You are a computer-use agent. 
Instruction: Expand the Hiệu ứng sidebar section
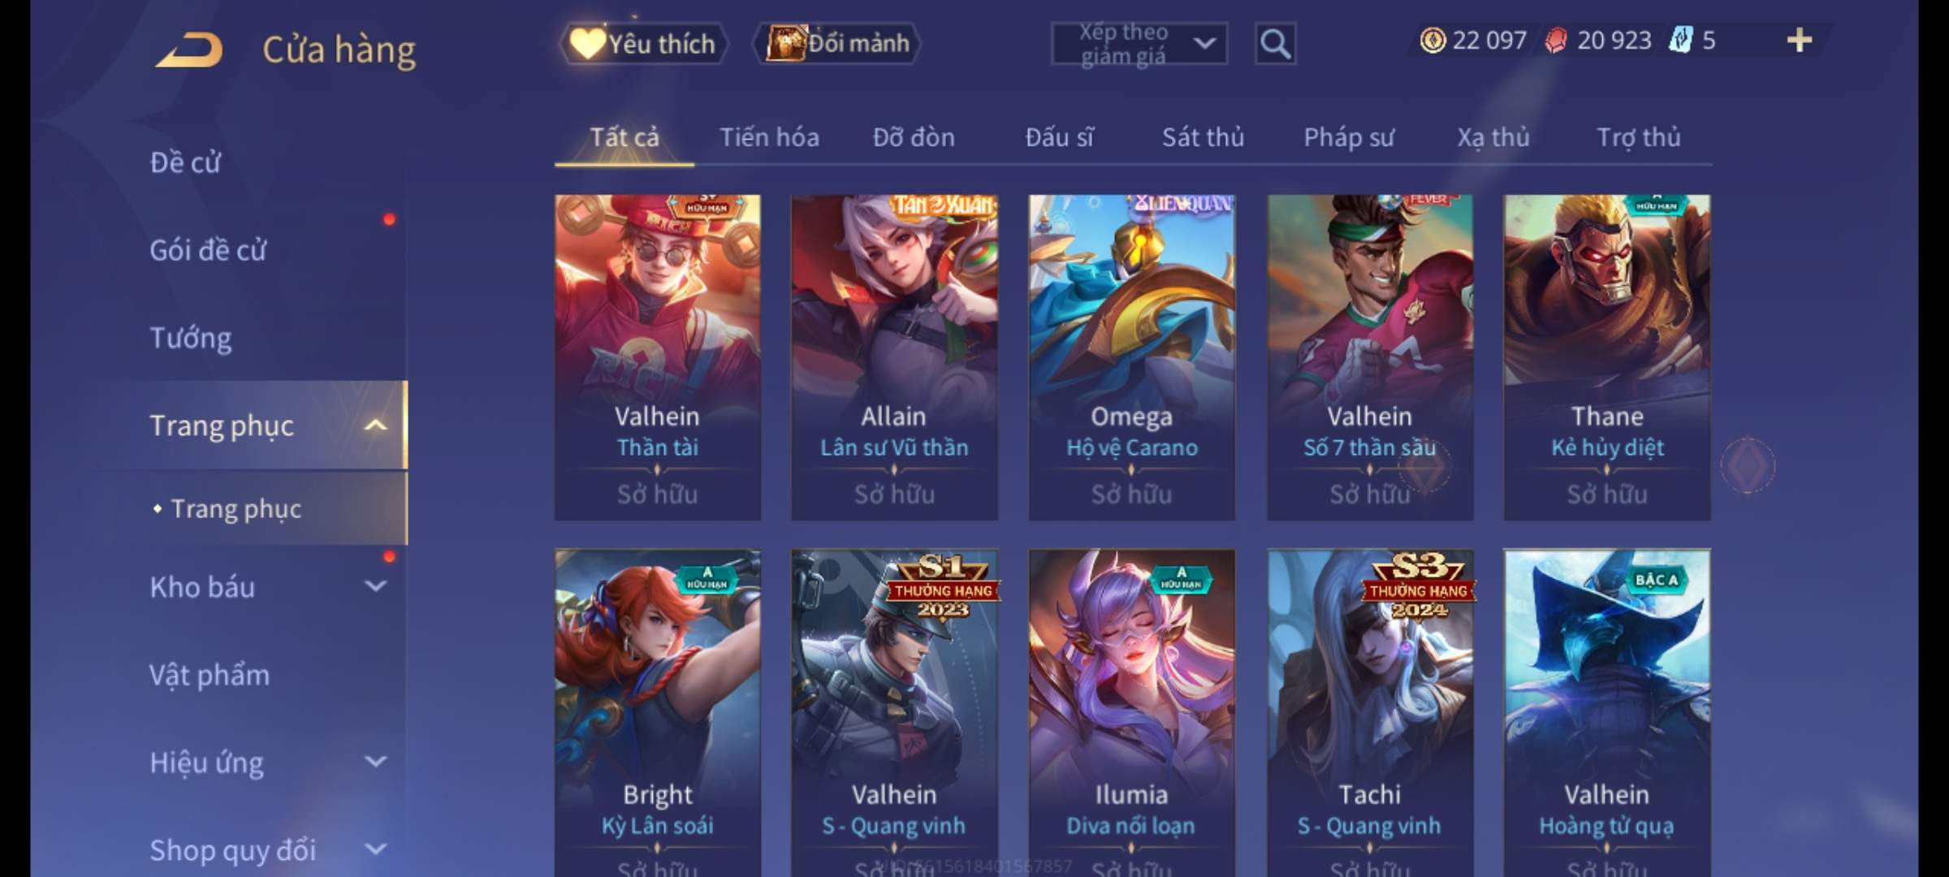pos(375,762)
